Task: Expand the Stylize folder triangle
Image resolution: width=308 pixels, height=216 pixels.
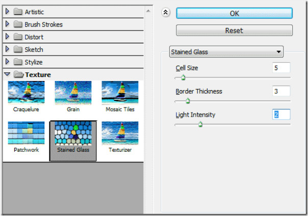Action: click(x=7, y=62)
